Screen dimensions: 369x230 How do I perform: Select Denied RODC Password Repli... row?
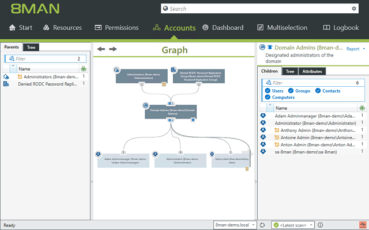click(45, 84)
